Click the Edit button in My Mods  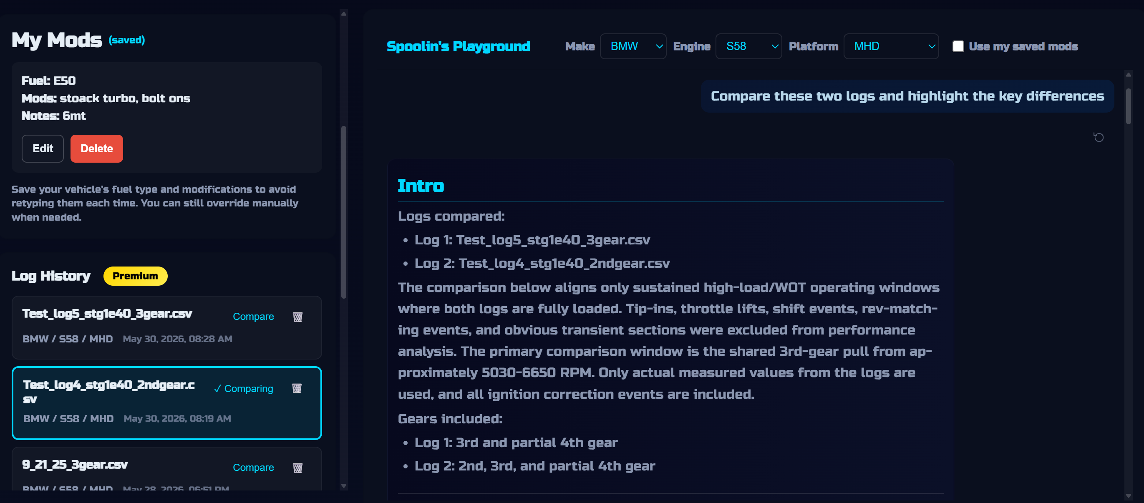pos(43,148)
